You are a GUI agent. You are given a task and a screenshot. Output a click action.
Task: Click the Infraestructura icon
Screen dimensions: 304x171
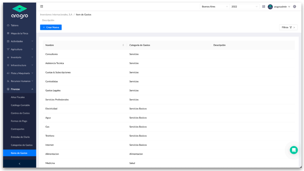(x=8, y=65)
